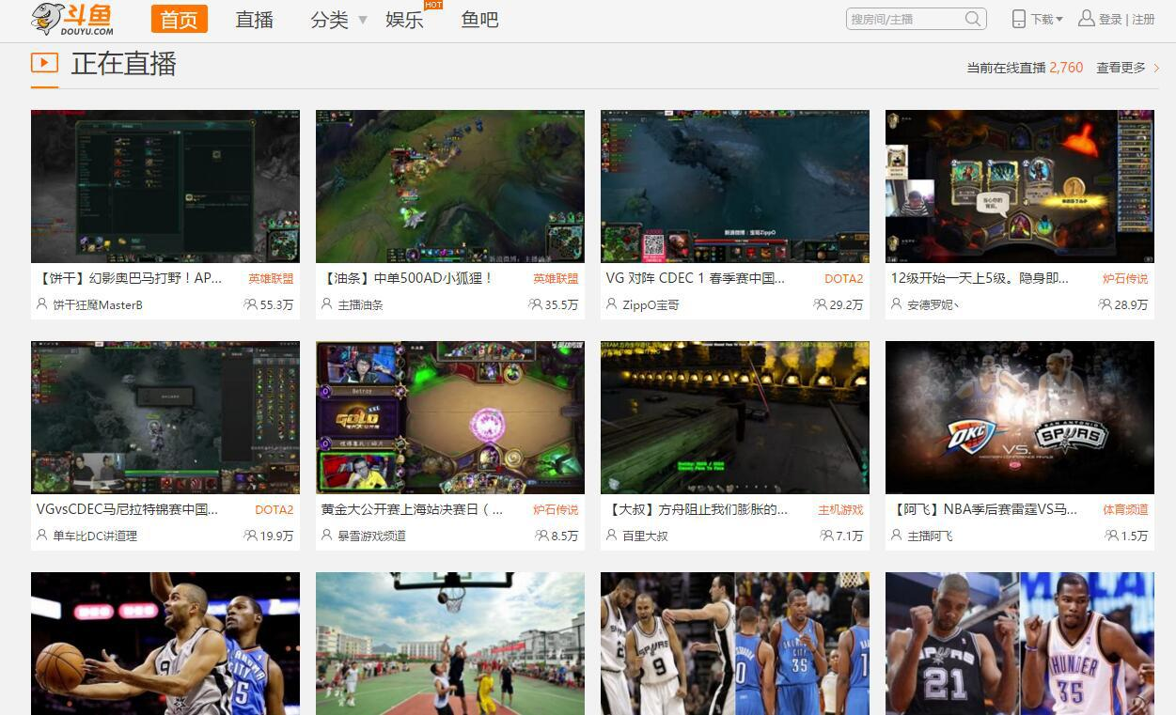Open the 主播油条 League stream thumbnail
Screen dimensions: 1176x715
point(450,186)
